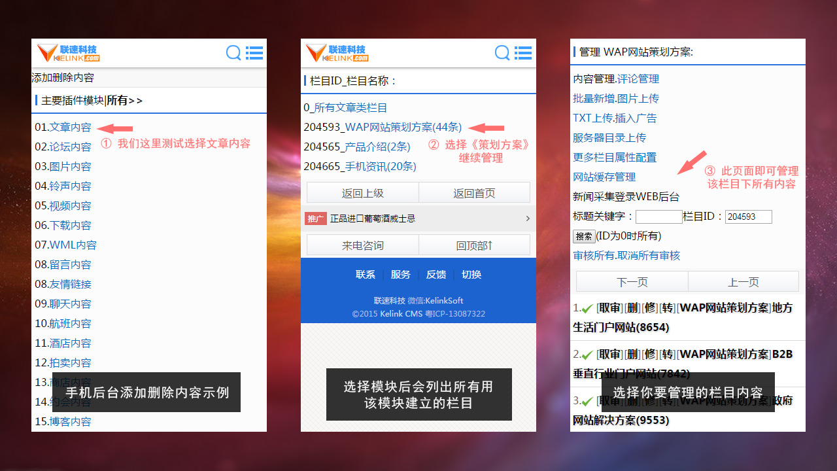
Task: Click the green checkmark on item 1
Action: pos(588,308)
